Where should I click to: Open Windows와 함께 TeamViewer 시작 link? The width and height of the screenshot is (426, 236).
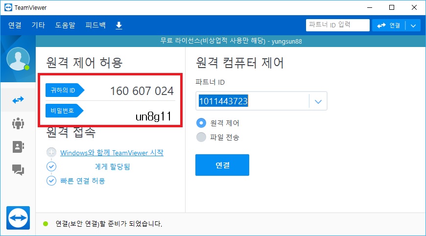[112, 153]
